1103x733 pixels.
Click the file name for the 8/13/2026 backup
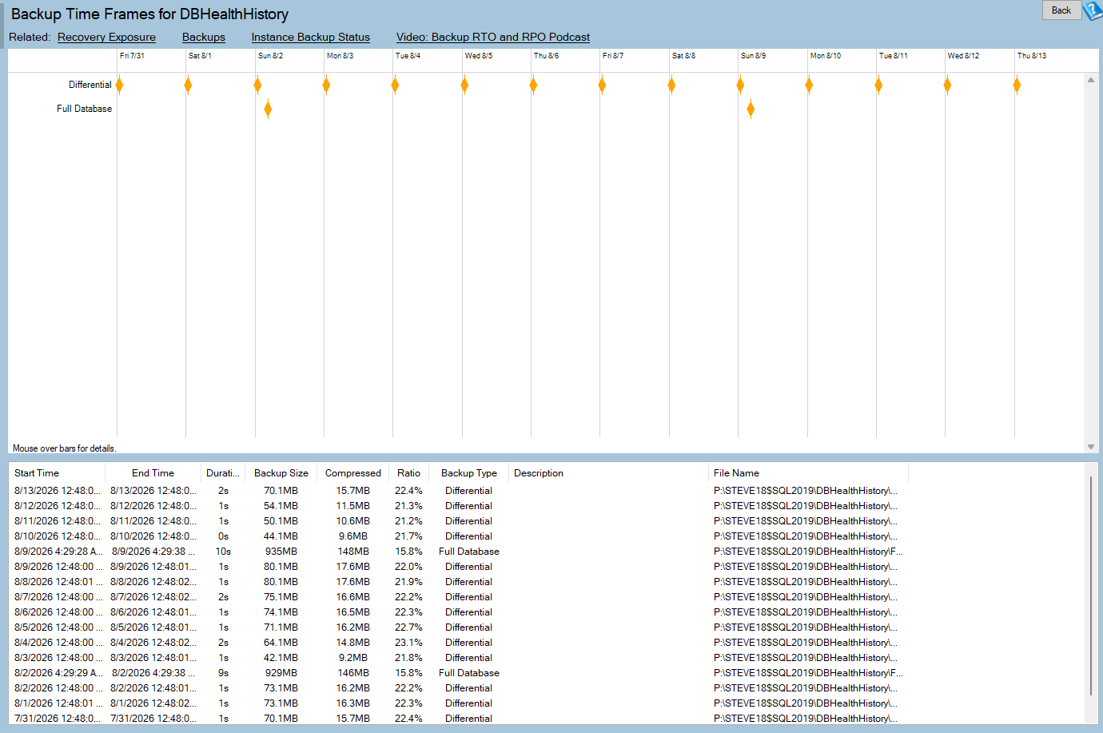(x=806, y=491)
